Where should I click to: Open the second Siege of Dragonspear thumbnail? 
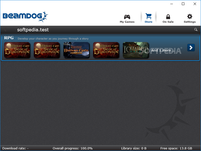[x=47, y=50]
